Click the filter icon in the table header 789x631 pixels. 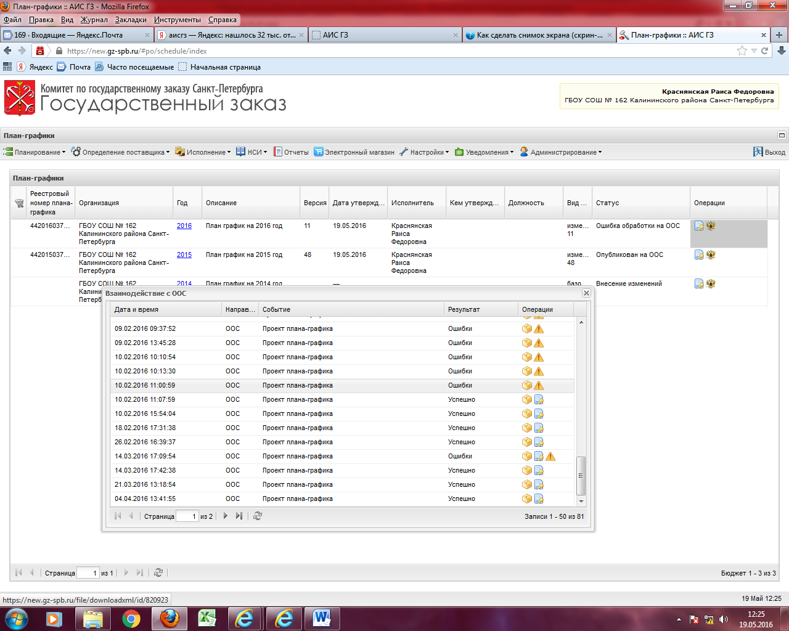(19, 203)
